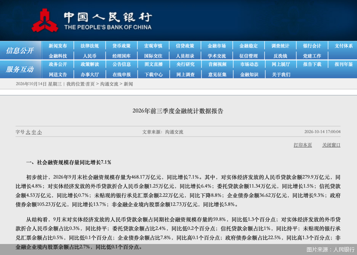357x255 pixels.
Task: Click the 信息公开 category header
Action: [x=20, y=50]
